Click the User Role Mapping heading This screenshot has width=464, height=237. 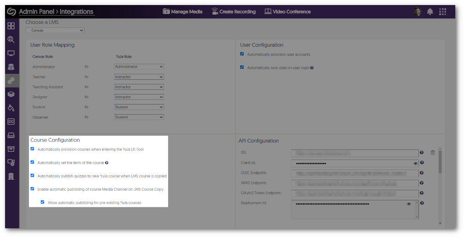52,45
